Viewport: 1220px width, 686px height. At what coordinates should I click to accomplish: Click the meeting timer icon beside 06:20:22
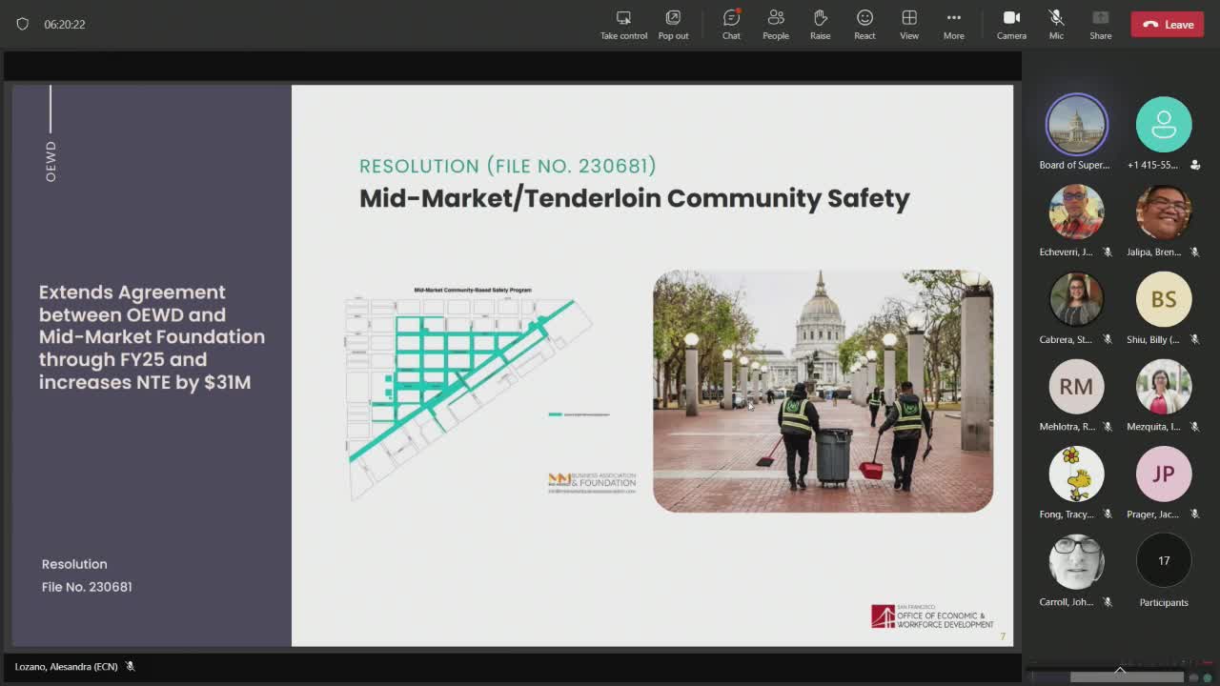23,24
